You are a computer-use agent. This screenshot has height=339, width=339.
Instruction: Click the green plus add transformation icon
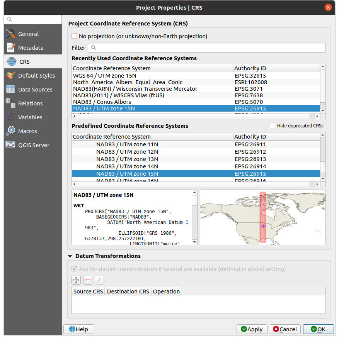76,280
